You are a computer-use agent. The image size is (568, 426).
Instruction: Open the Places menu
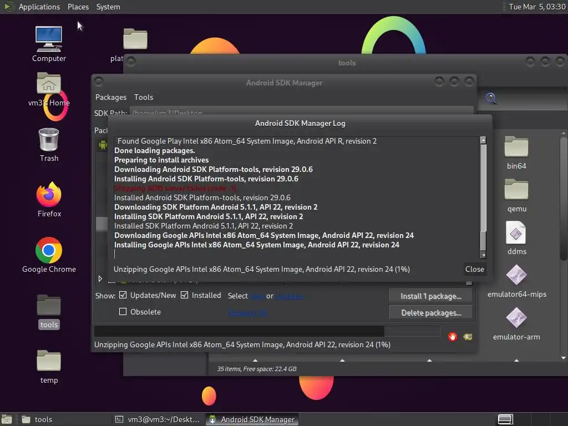[78, 7]
